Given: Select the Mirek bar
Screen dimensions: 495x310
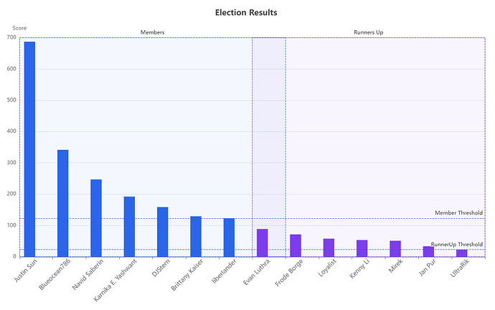Looking at the screenshot, I should 395,248.
